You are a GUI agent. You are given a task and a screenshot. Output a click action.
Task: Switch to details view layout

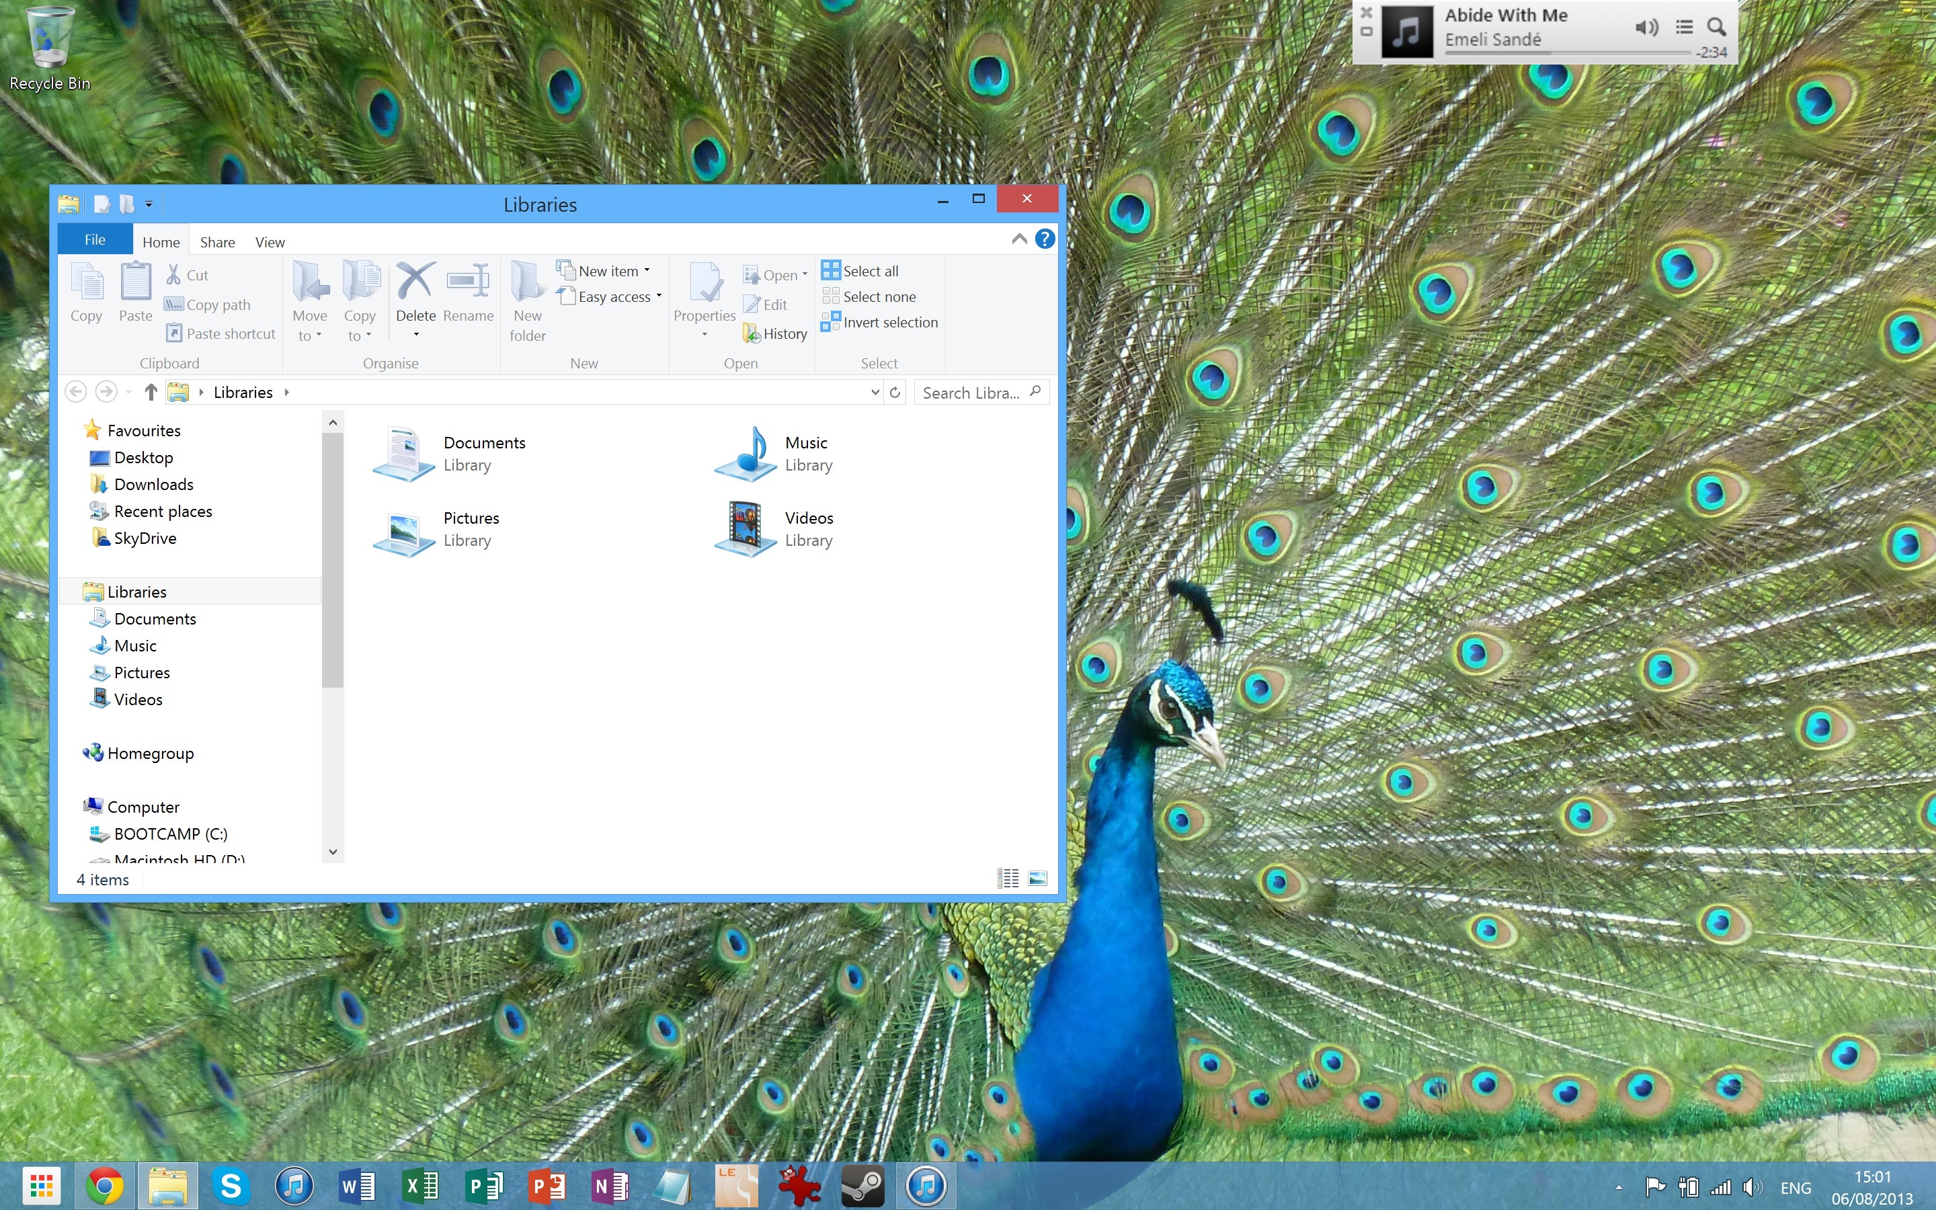click(1008, 879)
